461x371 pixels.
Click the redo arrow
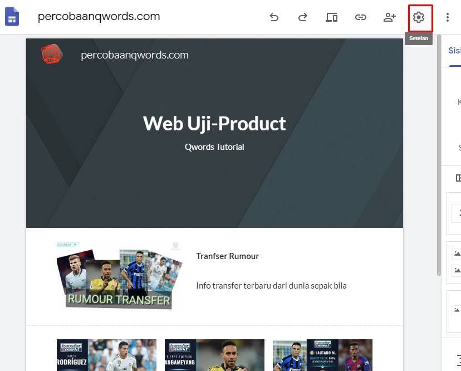(x=303, y=17)
